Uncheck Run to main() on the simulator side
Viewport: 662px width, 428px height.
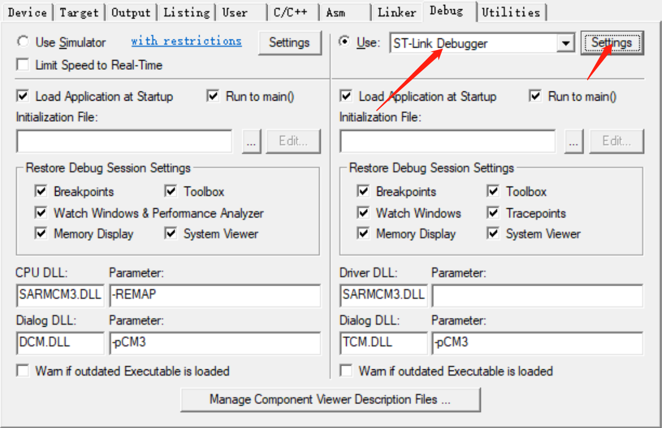point(213,96)
